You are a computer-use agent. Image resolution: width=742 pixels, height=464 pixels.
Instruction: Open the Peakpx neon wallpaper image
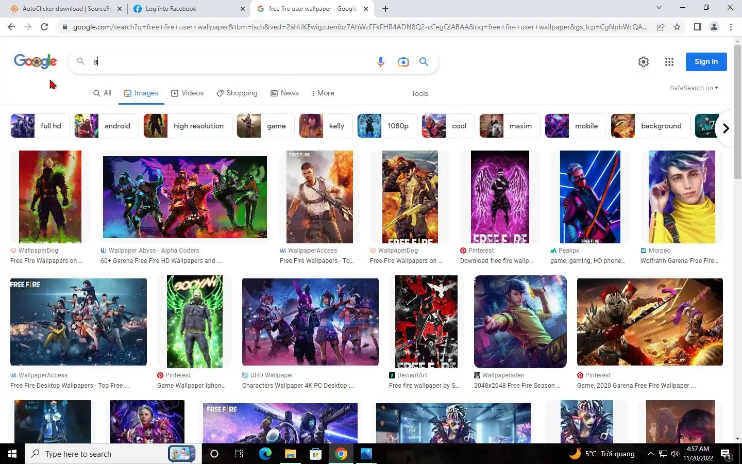tap(590, 197)
